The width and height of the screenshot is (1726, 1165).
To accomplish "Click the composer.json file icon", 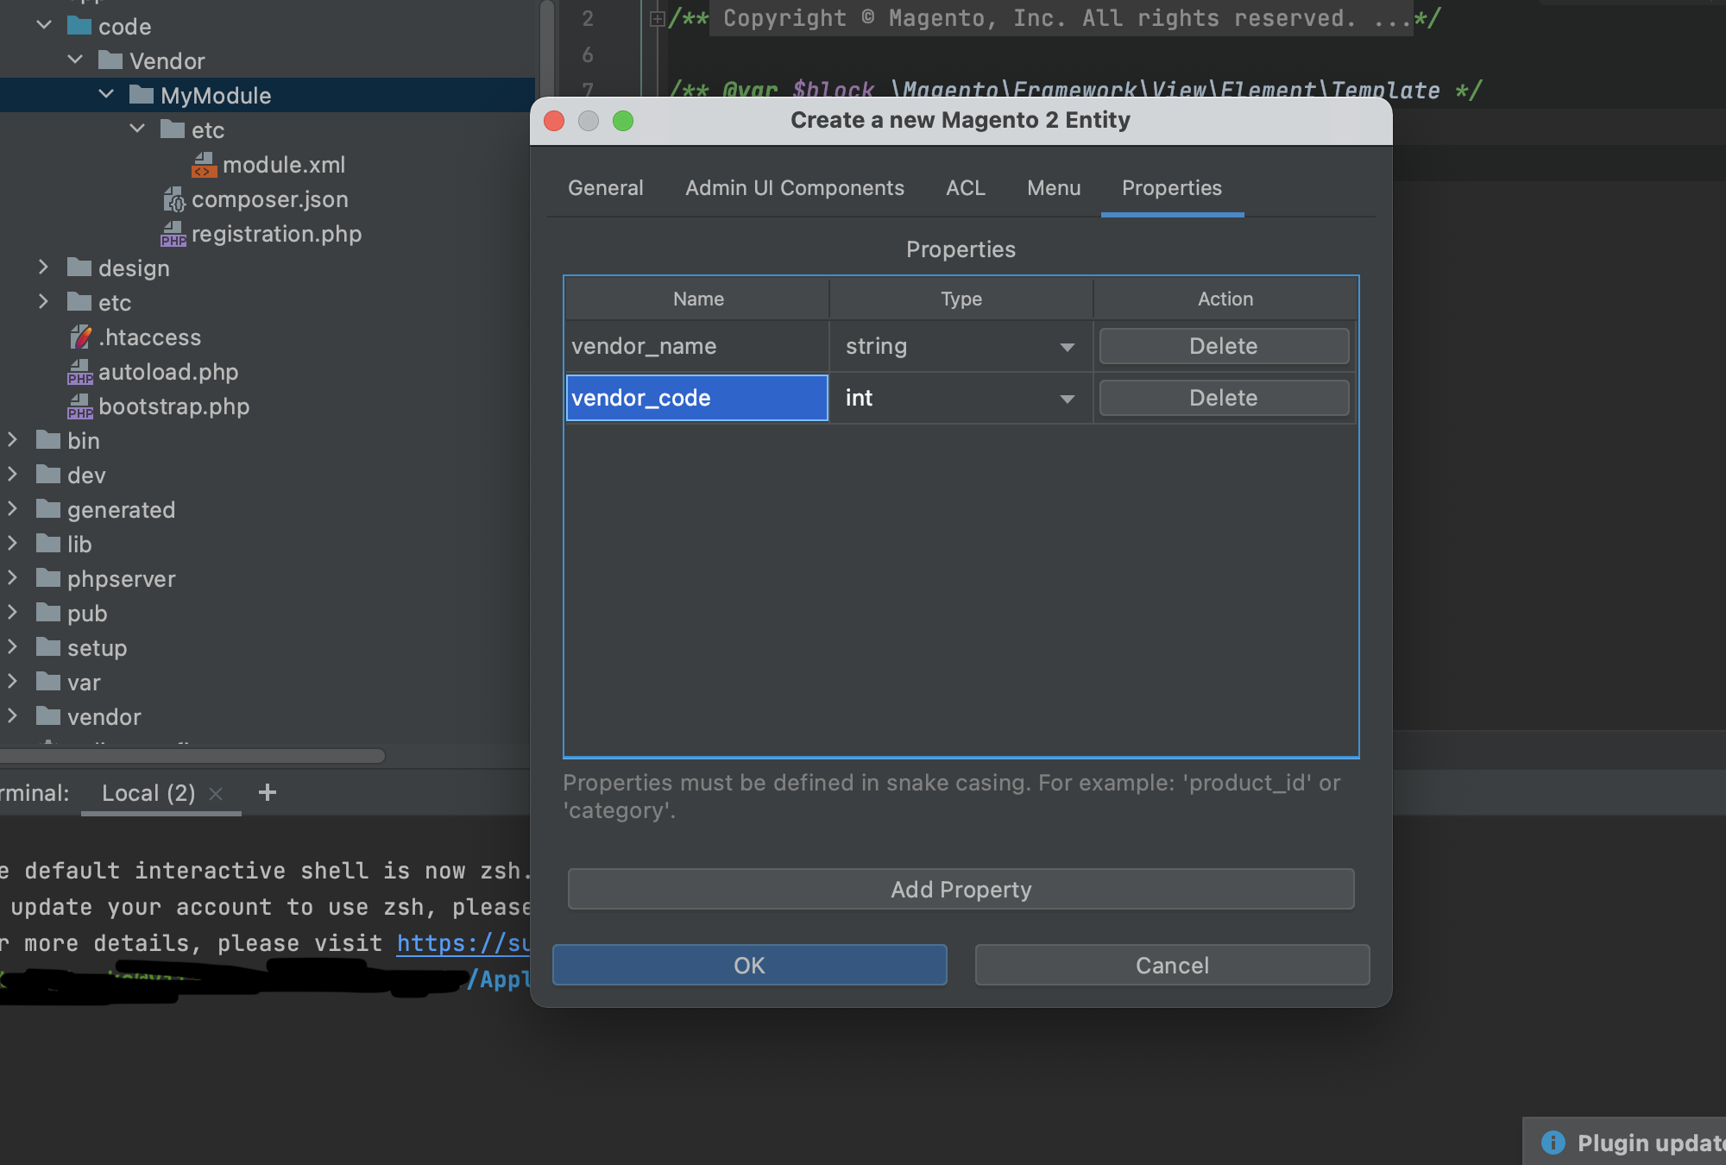I will (x=173, y=200).
